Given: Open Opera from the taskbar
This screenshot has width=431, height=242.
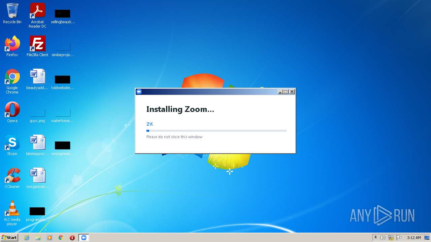Looking at the screenshot, I should [x=72, y=238].
